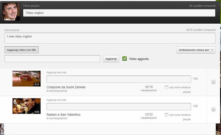Remove the Colazione da Sushi Zanmai video

[x=213, y=82]
